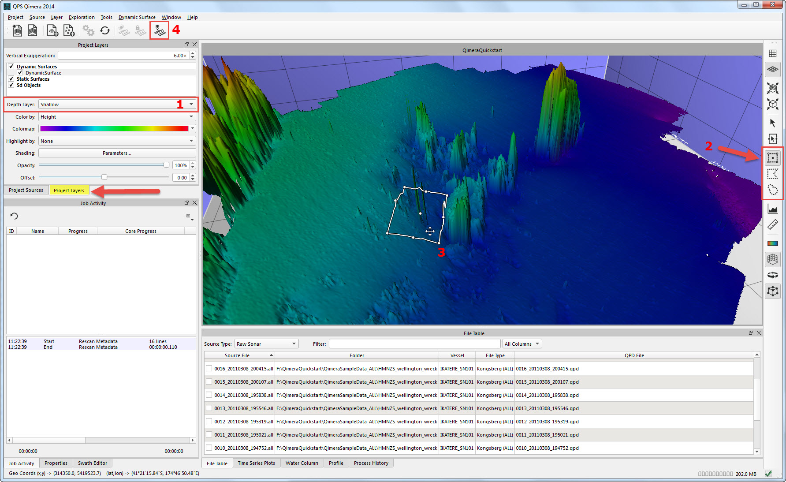
Task: Click the add raw sonar files icon
Action: click(52, 30)
